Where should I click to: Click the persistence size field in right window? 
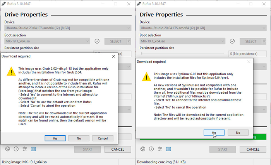coord(246,54)
